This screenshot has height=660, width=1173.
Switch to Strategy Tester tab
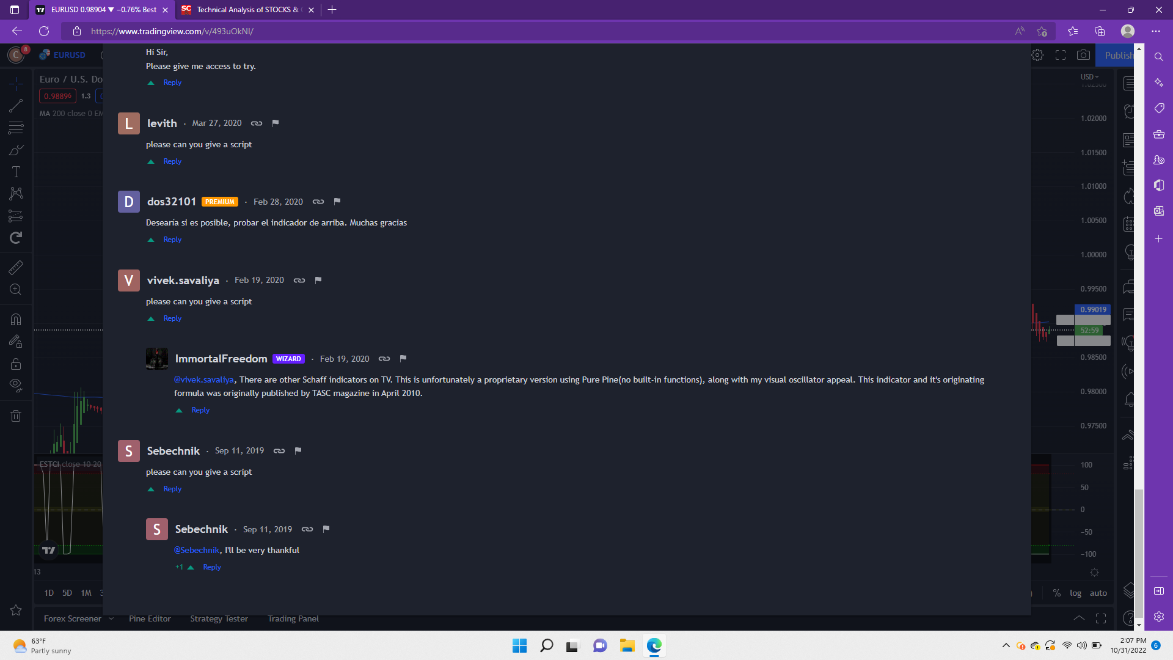[x=219, y=618]
